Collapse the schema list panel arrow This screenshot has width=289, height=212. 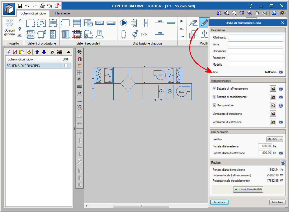(x=69, y=52)
